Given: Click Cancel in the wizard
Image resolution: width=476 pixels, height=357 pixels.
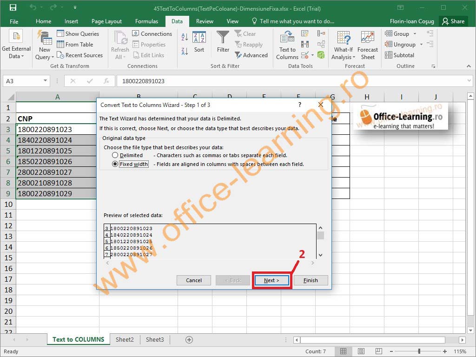Looking at the screenshot, I should pyautogui.click(x=194, y=280).
